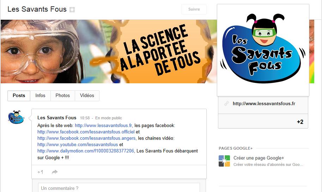Open the cover banner photo
Screen dimensions: 322x192
click(109, 52)
